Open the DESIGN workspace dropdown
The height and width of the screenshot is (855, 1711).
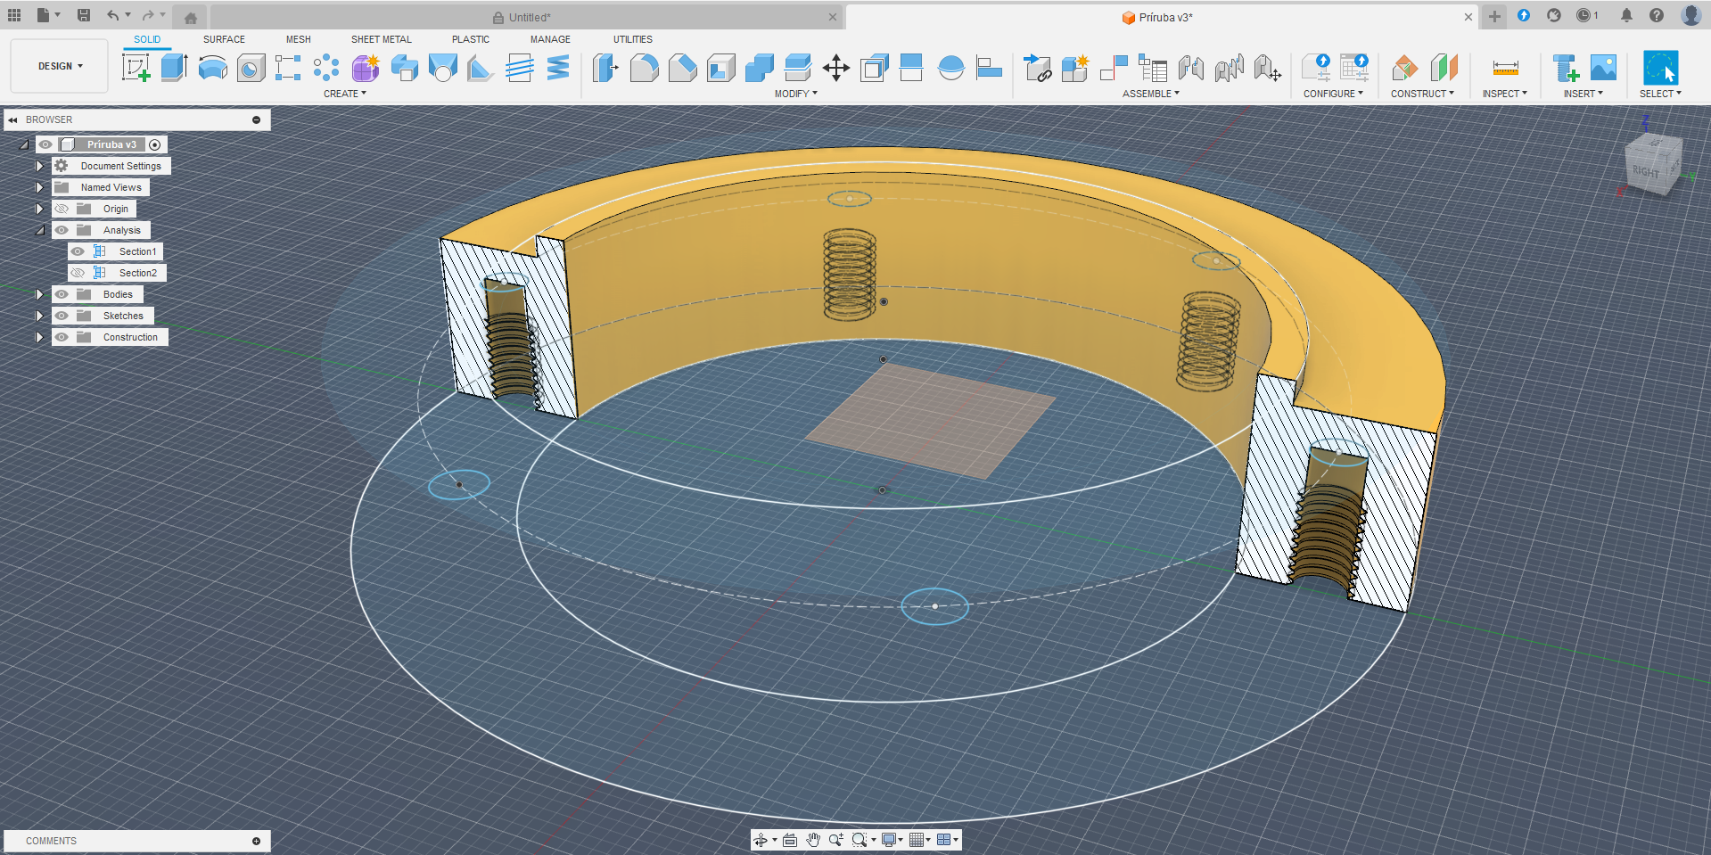click(60, 66)
